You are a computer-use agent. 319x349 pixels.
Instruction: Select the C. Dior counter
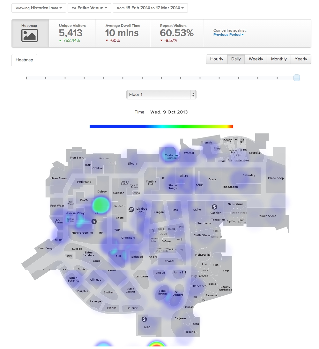(133, 308)
